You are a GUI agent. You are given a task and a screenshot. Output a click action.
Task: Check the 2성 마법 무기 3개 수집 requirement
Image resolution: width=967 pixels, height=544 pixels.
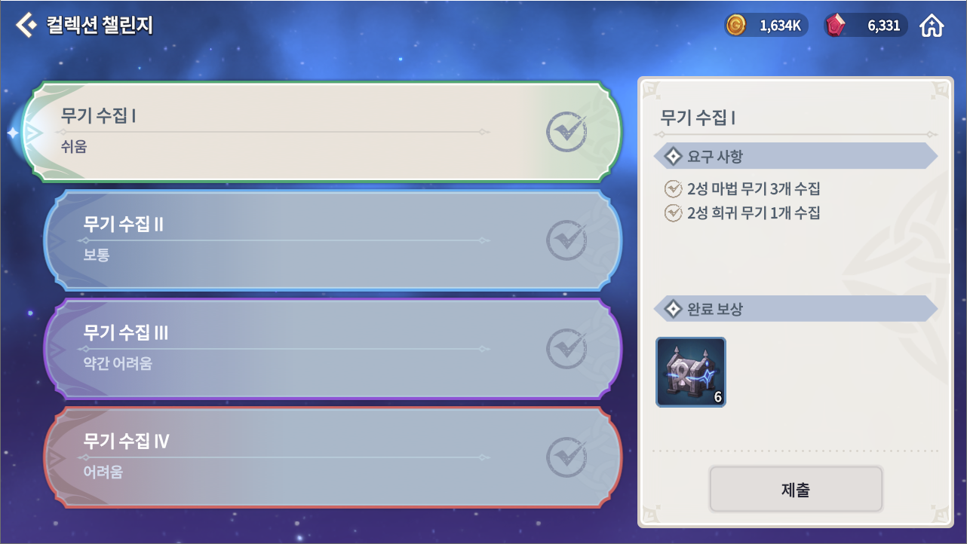click(x=742, y=188)
